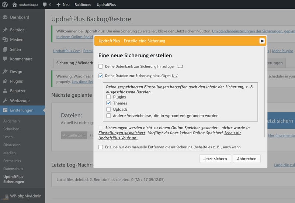Click the Jetzt sichern dialog button
This screenshot has height=203, width=295.
[215, 159]
